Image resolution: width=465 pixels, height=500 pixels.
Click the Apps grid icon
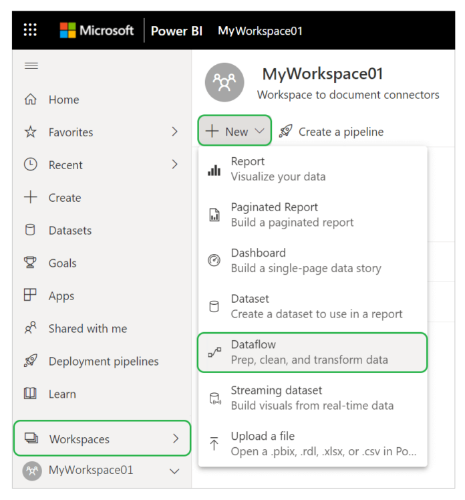(31, 296)
